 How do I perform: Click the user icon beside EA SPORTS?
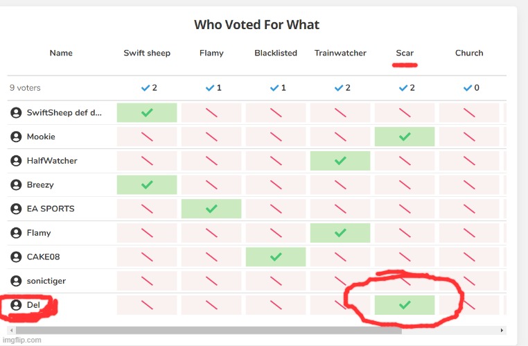[16, 209]
